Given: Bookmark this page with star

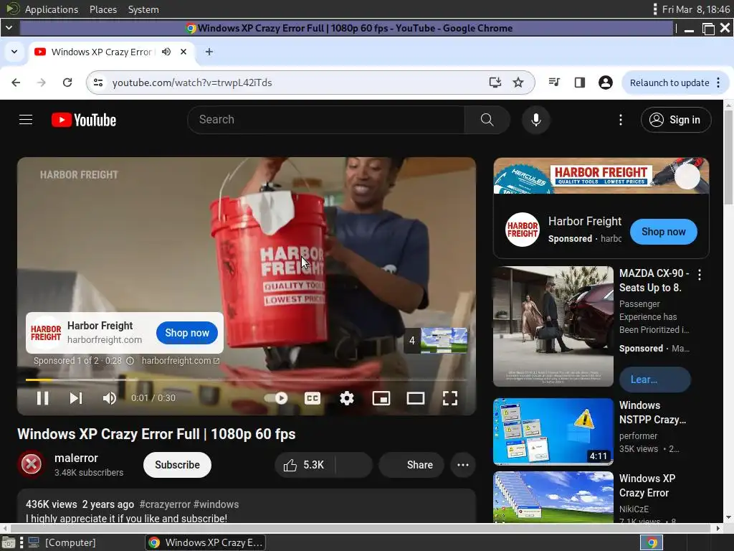Looking at the screenshot, I should (518, 83).
